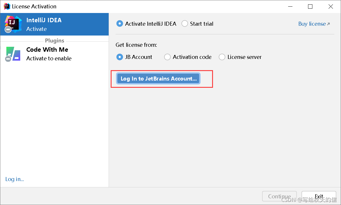Click the Get license from label
Screen dimensions: 341x205
[x=136, y=45]
